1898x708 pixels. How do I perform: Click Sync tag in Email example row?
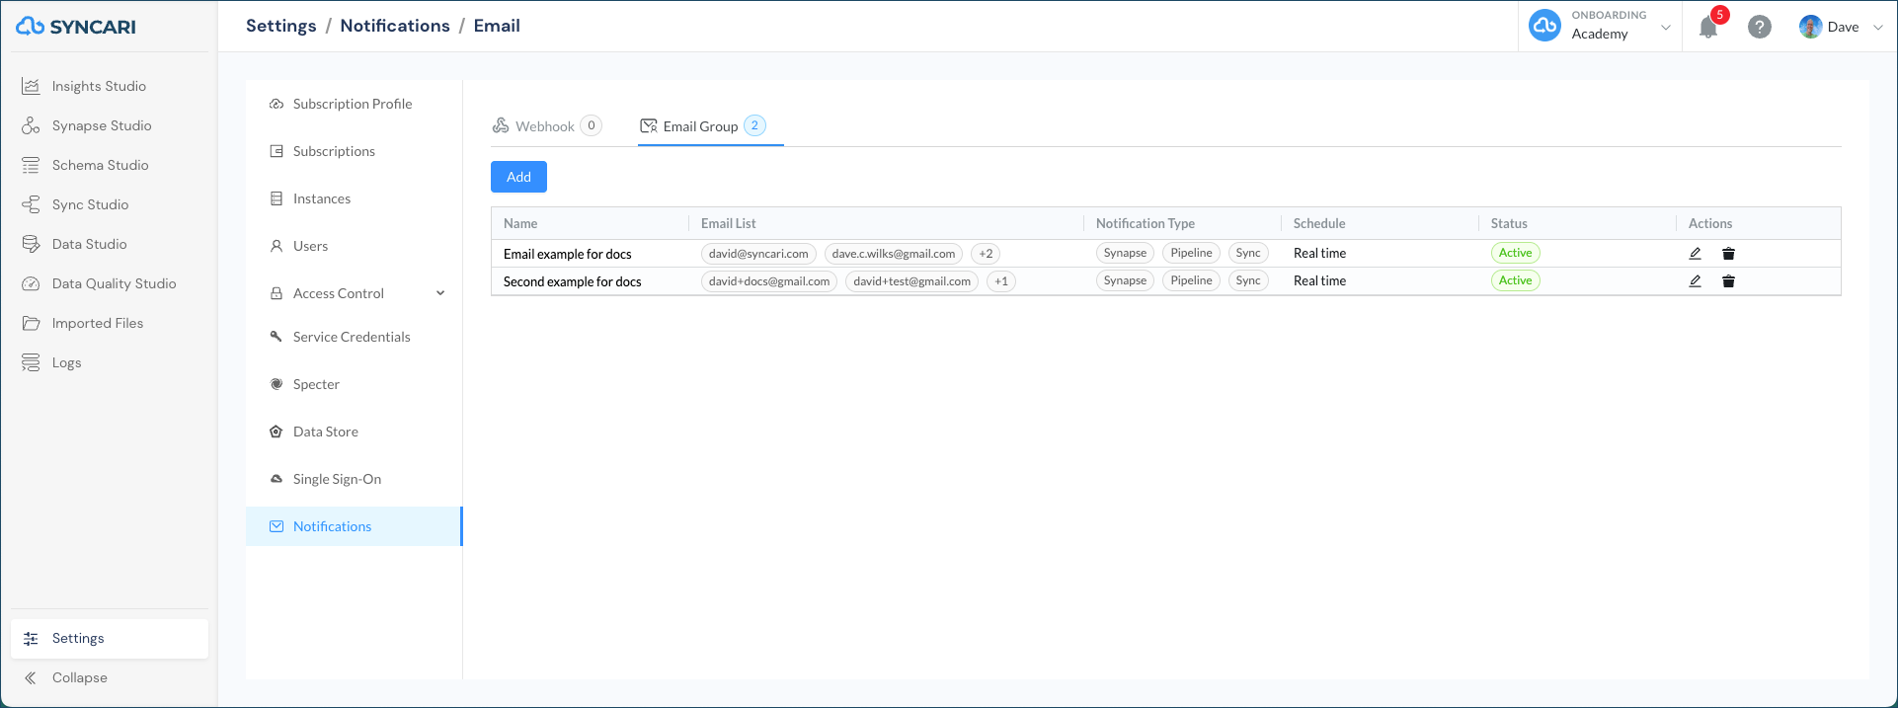[1248, 253]
